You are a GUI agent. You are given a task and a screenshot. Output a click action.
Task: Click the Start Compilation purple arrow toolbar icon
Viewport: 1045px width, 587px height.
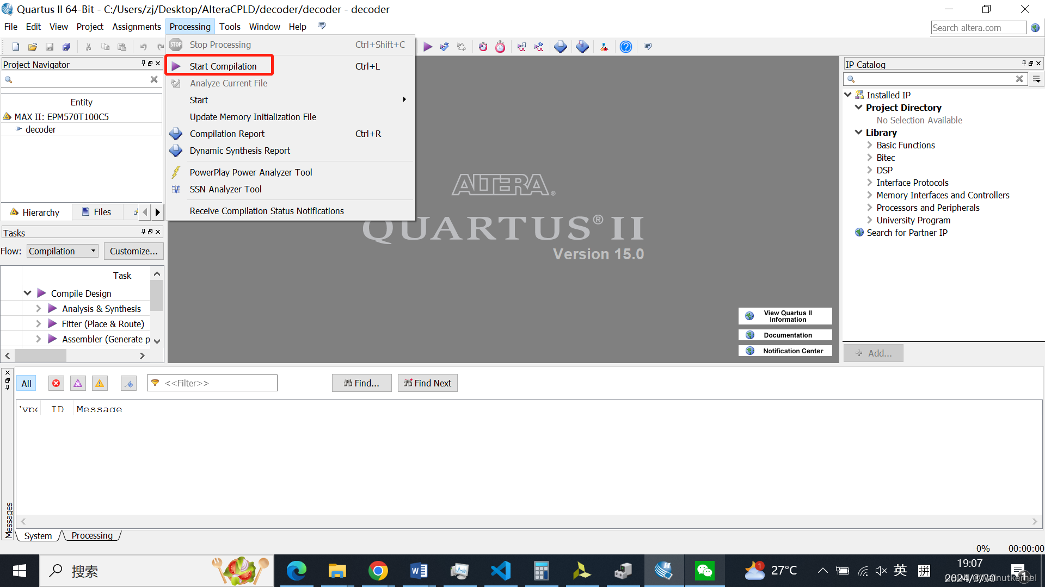coord(428,47)
